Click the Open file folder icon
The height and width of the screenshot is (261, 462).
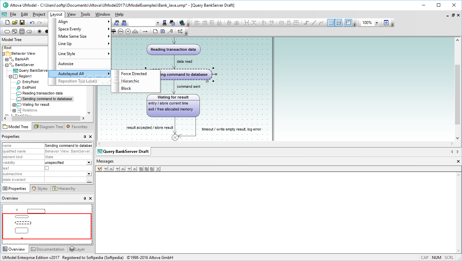point(15,22)
